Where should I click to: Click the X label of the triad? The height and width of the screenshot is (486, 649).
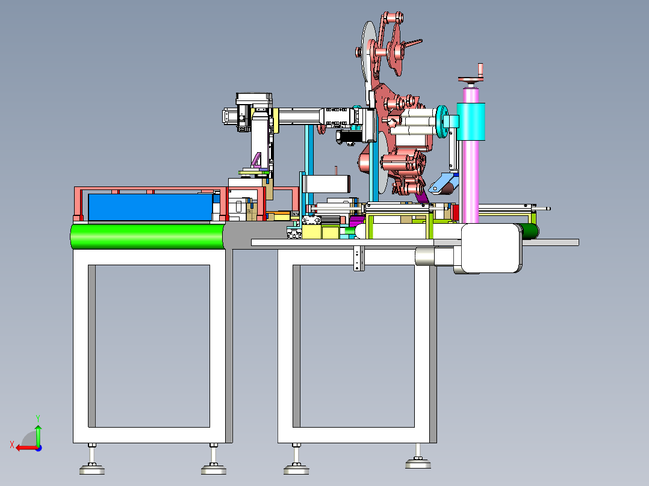[12, 445]
